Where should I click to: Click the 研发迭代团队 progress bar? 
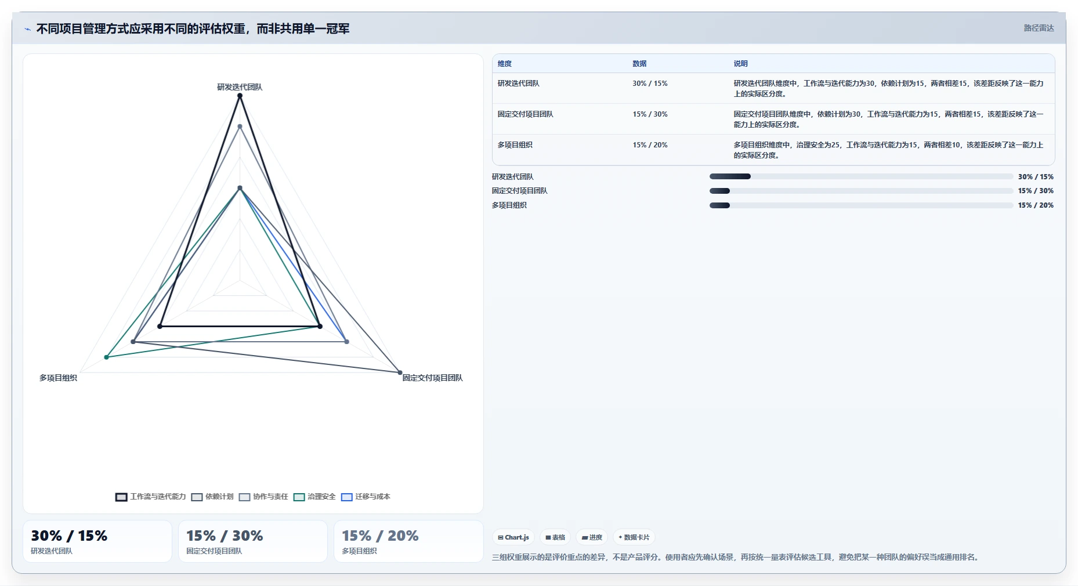[x=861, y=176]
